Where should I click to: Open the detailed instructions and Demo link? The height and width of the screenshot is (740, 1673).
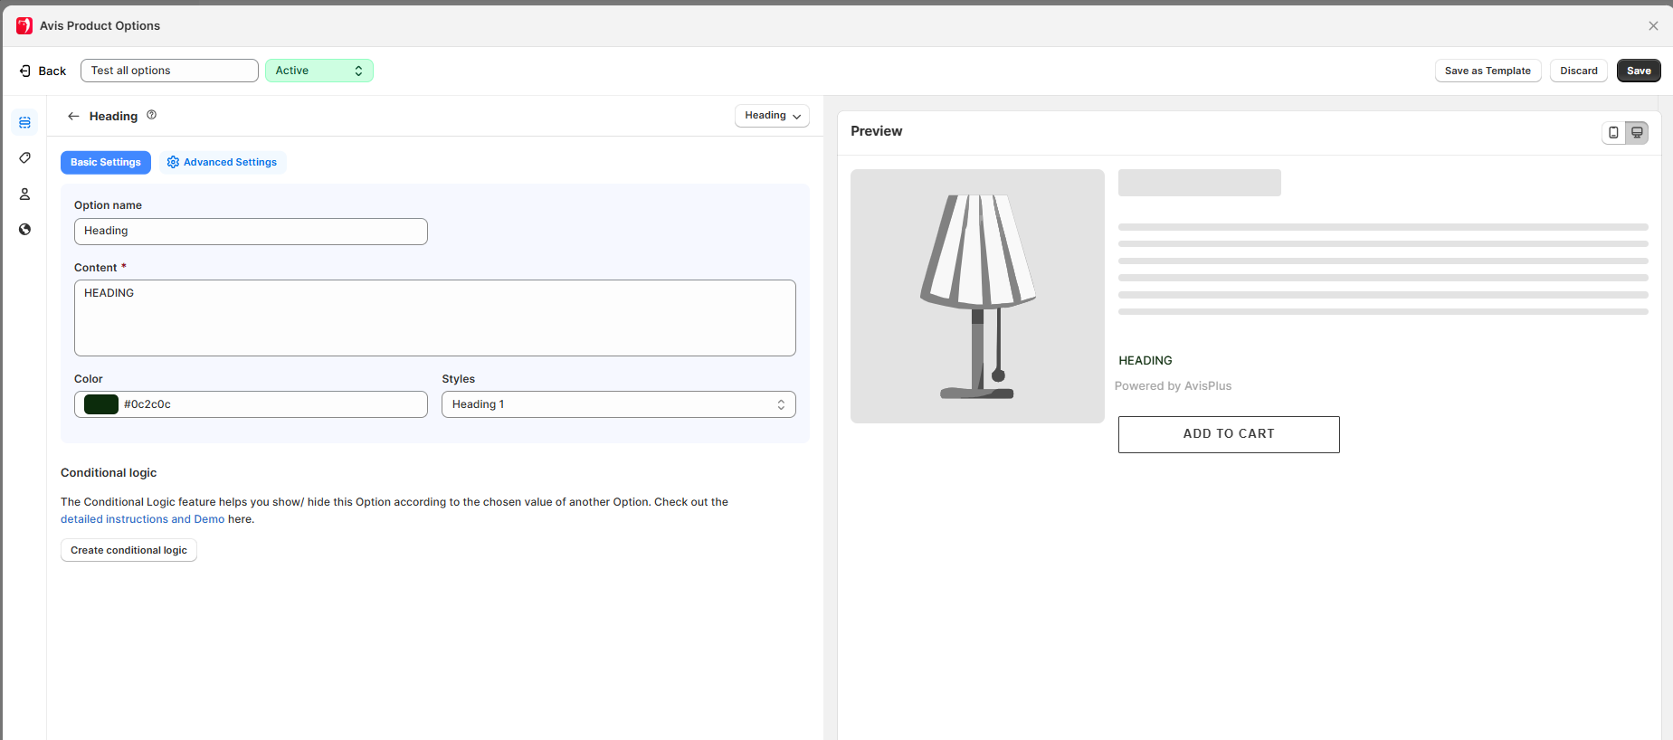142,519
